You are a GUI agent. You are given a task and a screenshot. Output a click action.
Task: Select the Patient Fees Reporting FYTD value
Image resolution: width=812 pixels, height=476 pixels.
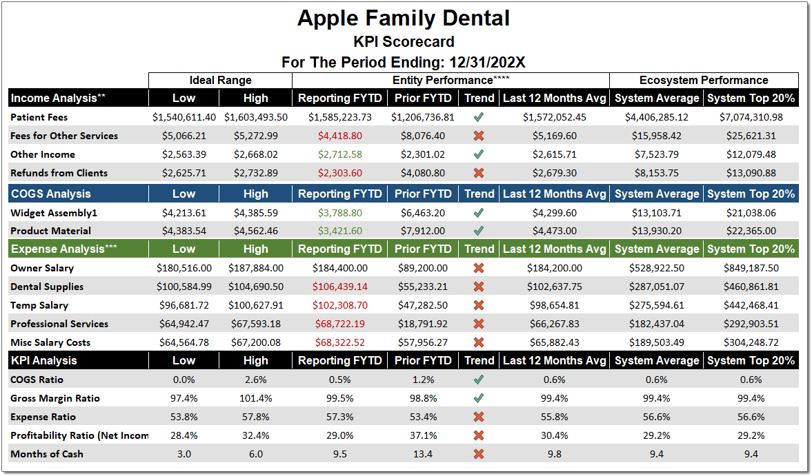pos(339,117)
